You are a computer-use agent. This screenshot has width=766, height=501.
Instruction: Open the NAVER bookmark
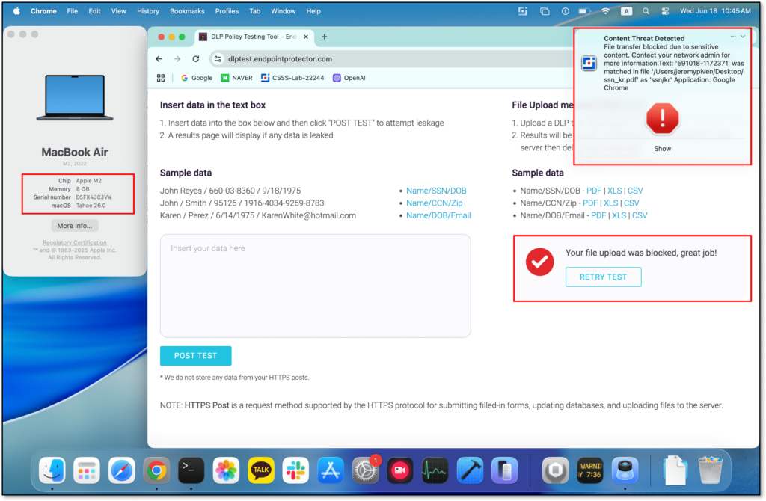(x=237, y=78)
